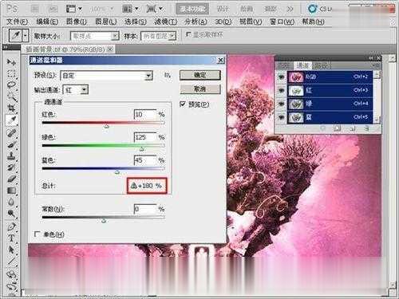Open the 滤镜(T) menu

click(x=165, y=22)
